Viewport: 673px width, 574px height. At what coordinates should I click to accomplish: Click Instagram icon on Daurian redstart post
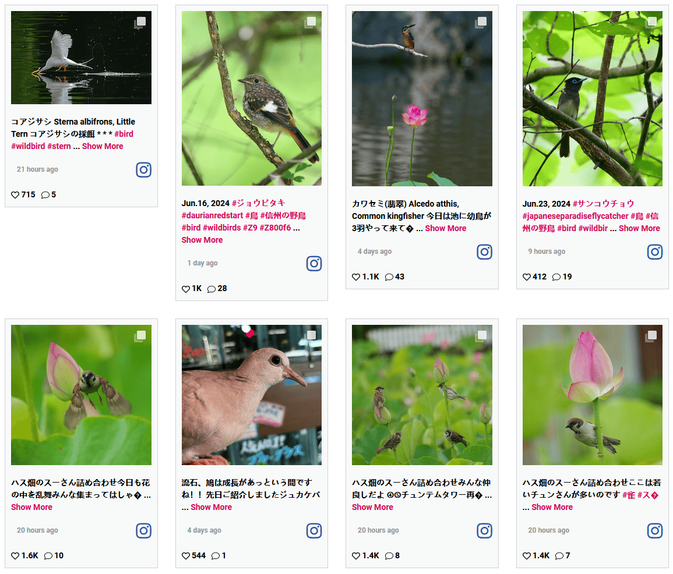313,263
